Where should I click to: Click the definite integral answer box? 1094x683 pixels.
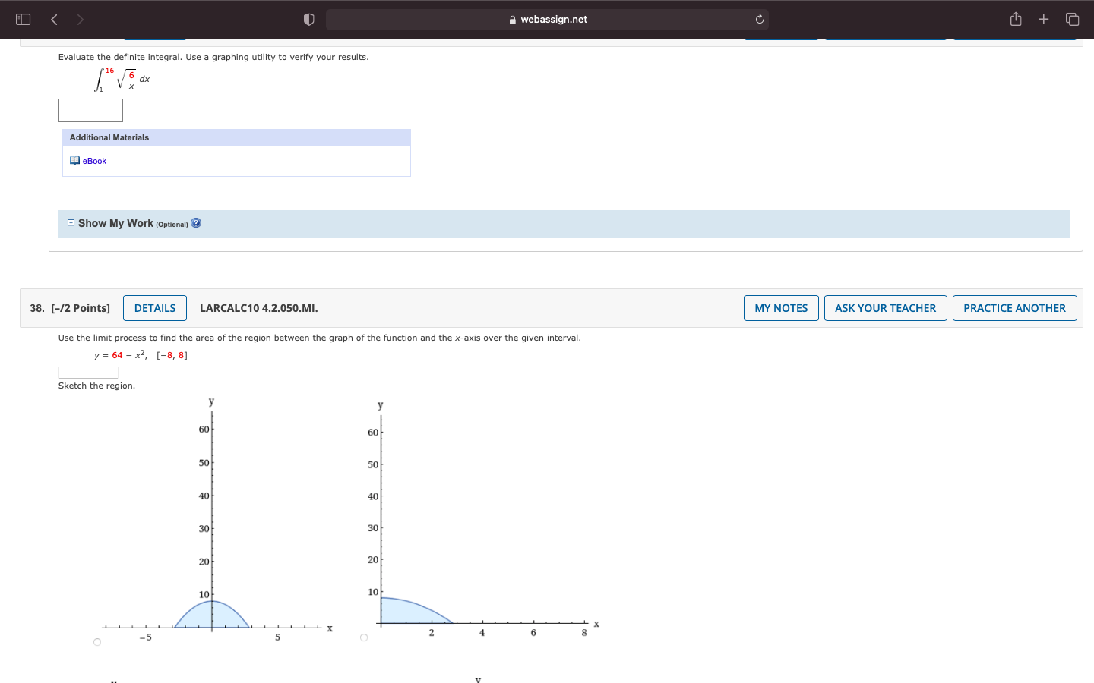(x=90, y=110)
